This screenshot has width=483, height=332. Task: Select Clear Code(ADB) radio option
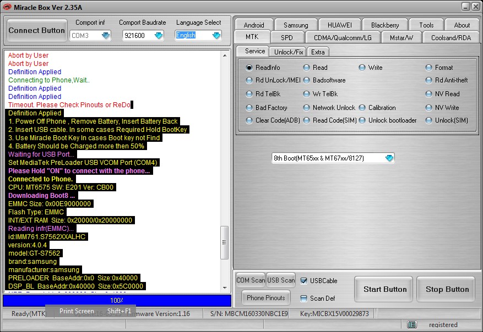point(249,120)
